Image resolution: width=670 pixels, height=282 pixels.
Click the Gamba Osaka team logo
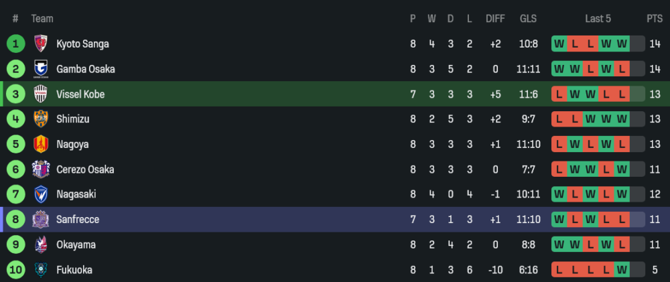[41, 69]
